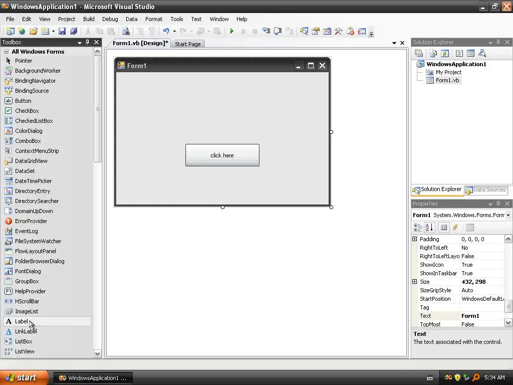The width and height of the screenshot is (513, 385).
Task: Click WindowsApplication1 taskbar button
Action: pos(93,378)
